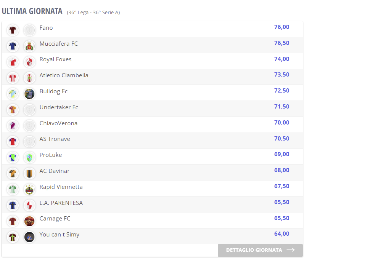Screen dimensions: 378x262
Task: Click AC Davinar's score 68,00
Action: click(x=281, y=170)
